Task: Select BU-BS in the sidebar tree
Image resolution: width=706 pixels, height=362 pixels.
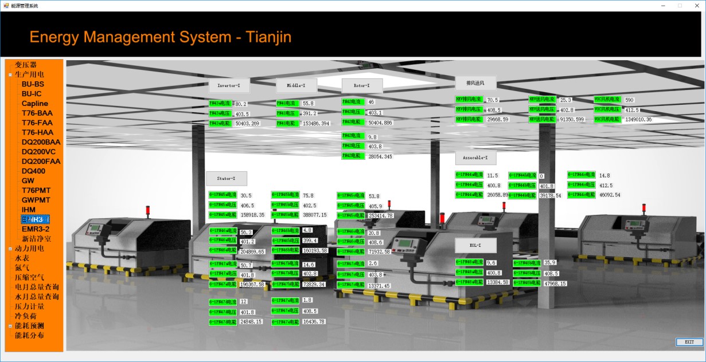Action: pyautogui.click(x=33, y=84)
